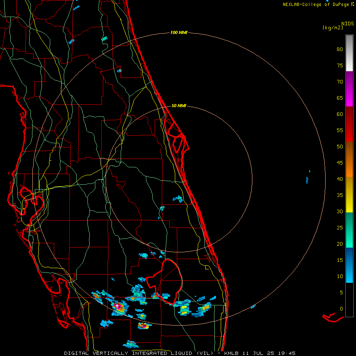Image resolution: width=356 pixels, height=356 pixels.
Task: Pick the orange-brown segment of the color scale
Action: [349, 159]
